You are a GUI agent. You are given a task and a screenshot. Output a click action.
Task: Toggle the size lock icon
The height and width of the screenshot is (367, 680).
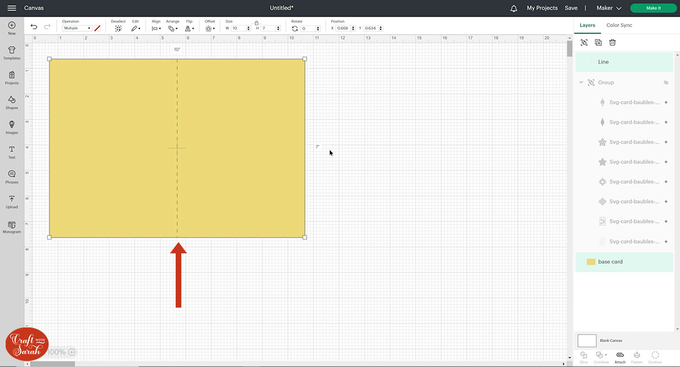257,23
